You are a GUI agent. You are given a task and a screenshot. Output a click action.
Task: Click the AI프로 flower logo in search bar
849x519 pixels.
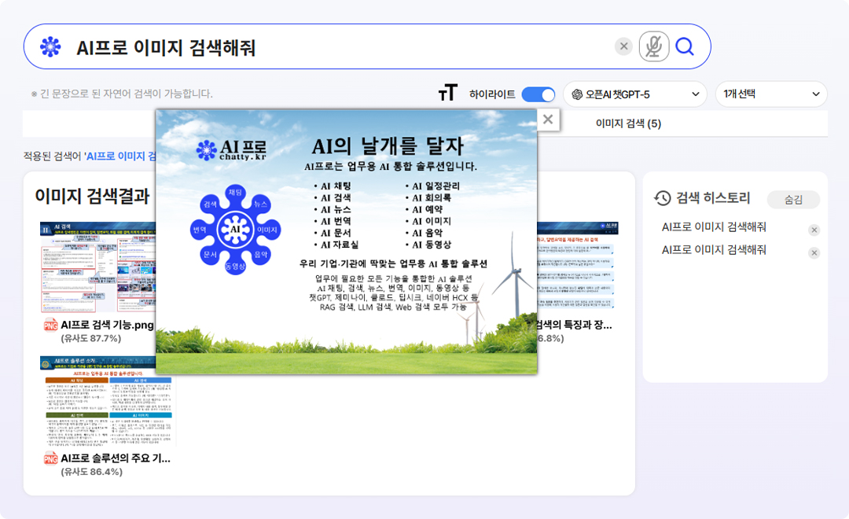50,47
